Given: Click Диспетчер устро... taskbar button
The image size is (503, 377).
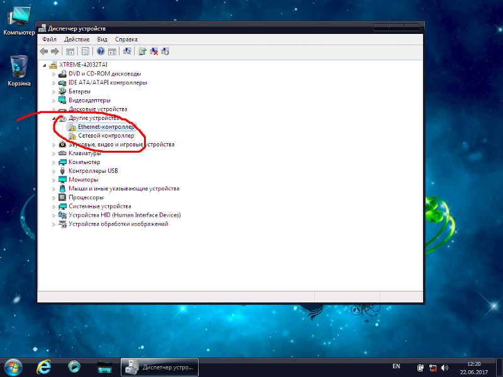Looking at the screenshot, I should click(x=160, y=368).
